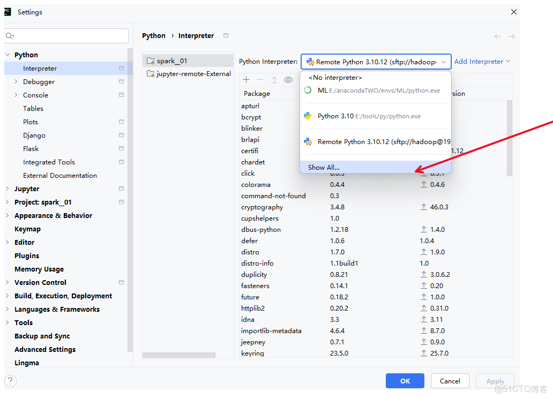Collapse the Python settings section
This screenshot has height=399, width=553.
[8, 55]
